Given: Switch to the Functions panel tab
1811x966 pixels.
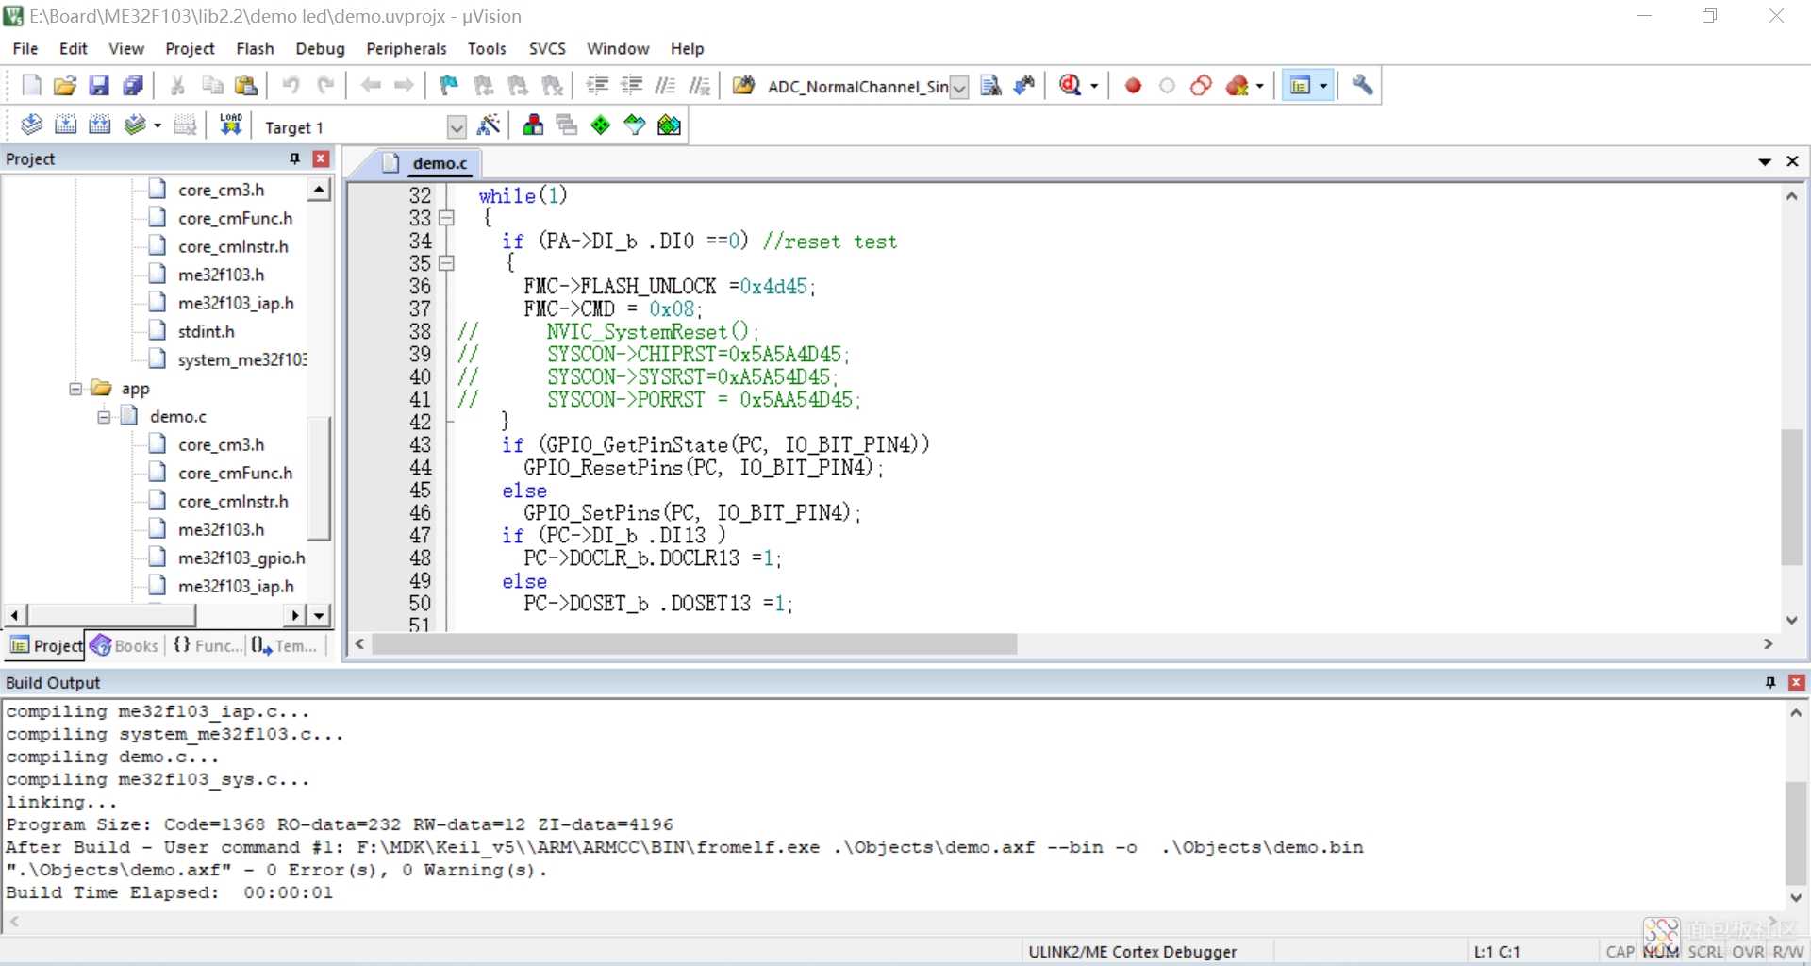Looking at the screenshot, I should (x=208, y=645).
